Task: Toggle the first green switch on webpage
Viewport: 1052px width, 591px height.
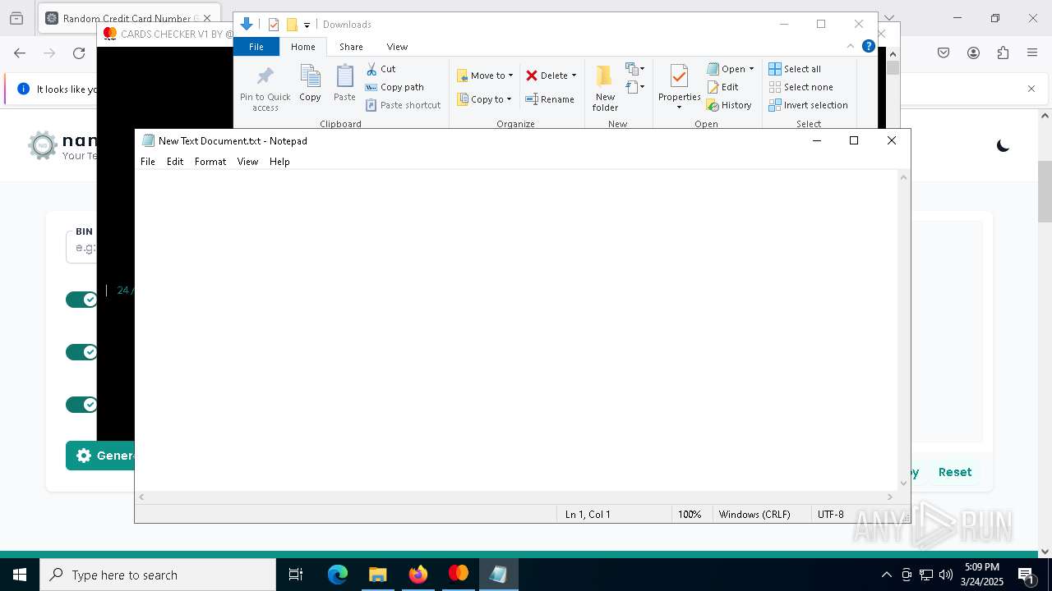Action: tap(81, 300)
